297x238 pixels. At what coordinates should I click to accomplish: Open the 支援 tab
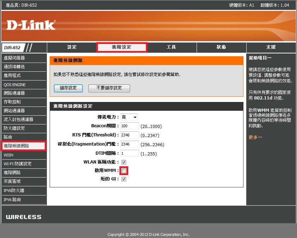(x=271, y=47)
